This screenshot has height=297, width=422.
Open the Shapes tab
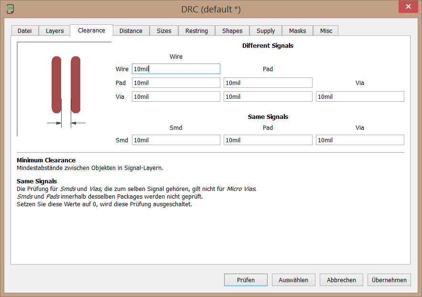pos(232,31)
